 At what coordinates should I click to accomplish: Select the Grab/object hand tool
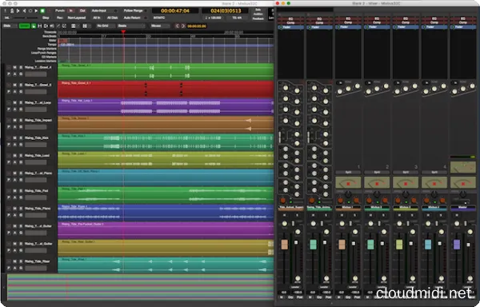click(x=34, y=26)
